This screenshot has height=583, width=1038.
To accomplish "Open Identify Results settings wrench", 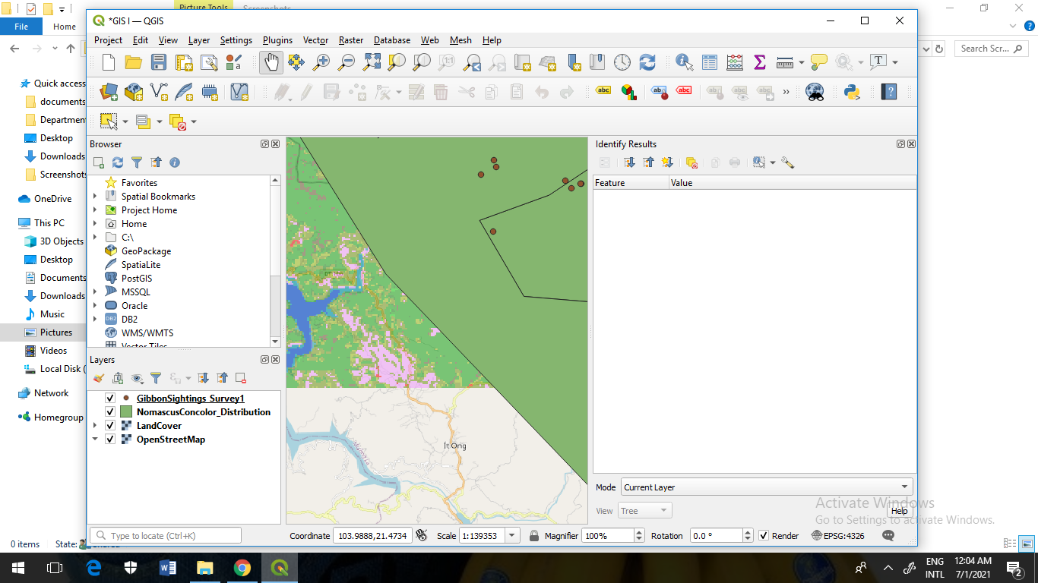I will pyautogui.click(x=788, y=162).
